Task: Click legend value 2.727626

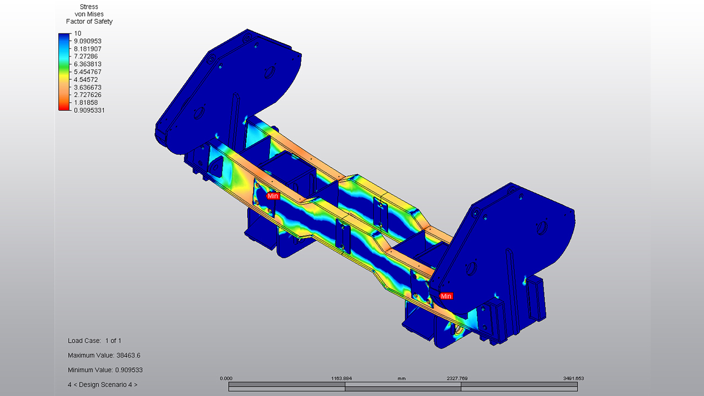Action: [x=88, y=95]
